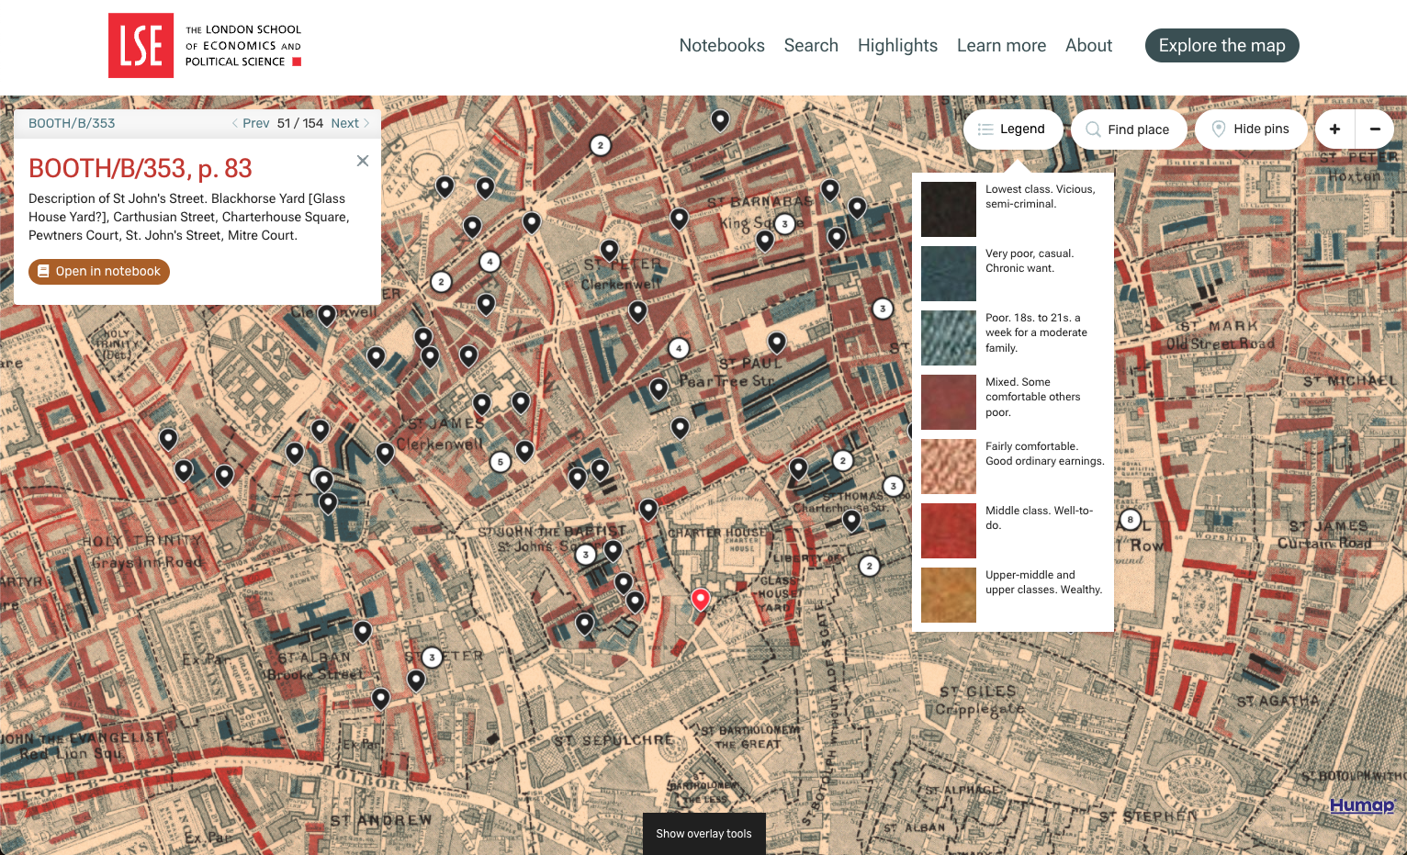1407x855 pixels.
Task: Toggle the Legend panel
Action: pyautogui.click(x=1012, y=129)
